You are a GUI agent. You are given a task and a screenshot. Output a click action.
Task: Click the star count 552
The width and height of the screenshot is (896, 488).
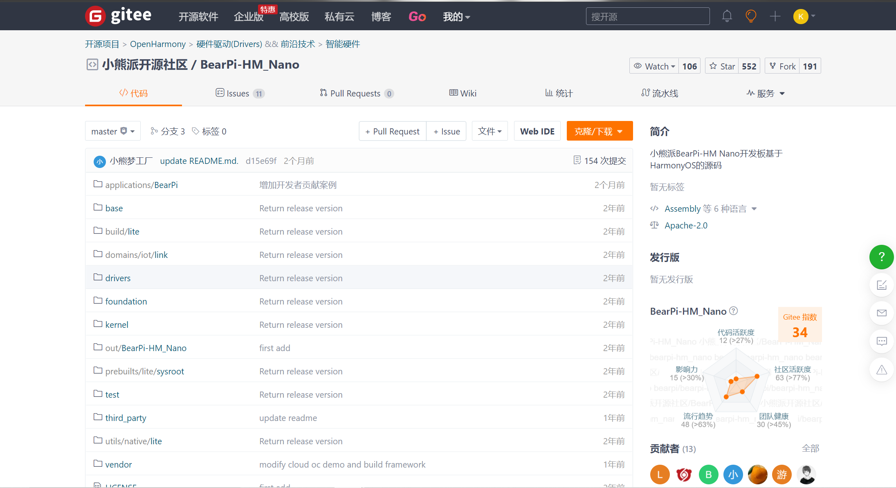pyautogui.click(x=749, y=66)
